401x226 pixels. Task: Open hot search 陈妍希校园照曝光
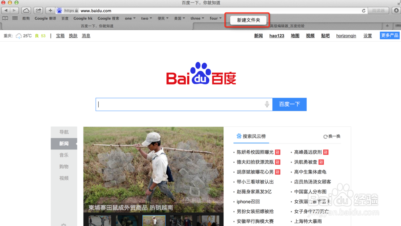[x=255, y=152]
